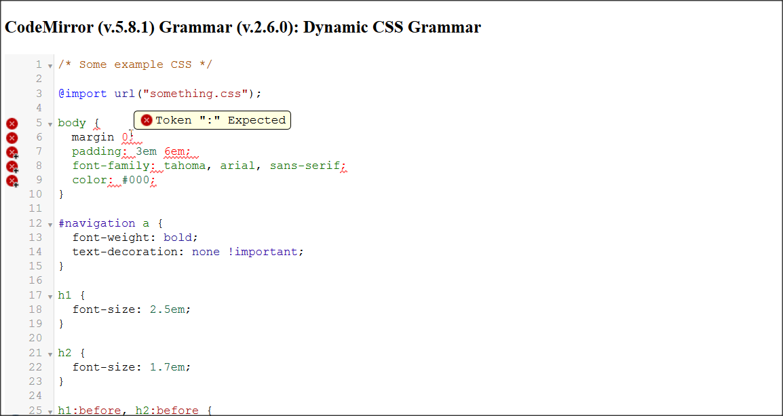The width and height of the screenshot is (783, 416).
Task: Click the 'arial' value on line 8
Action: pyautogui.click(x=238, y=166)
